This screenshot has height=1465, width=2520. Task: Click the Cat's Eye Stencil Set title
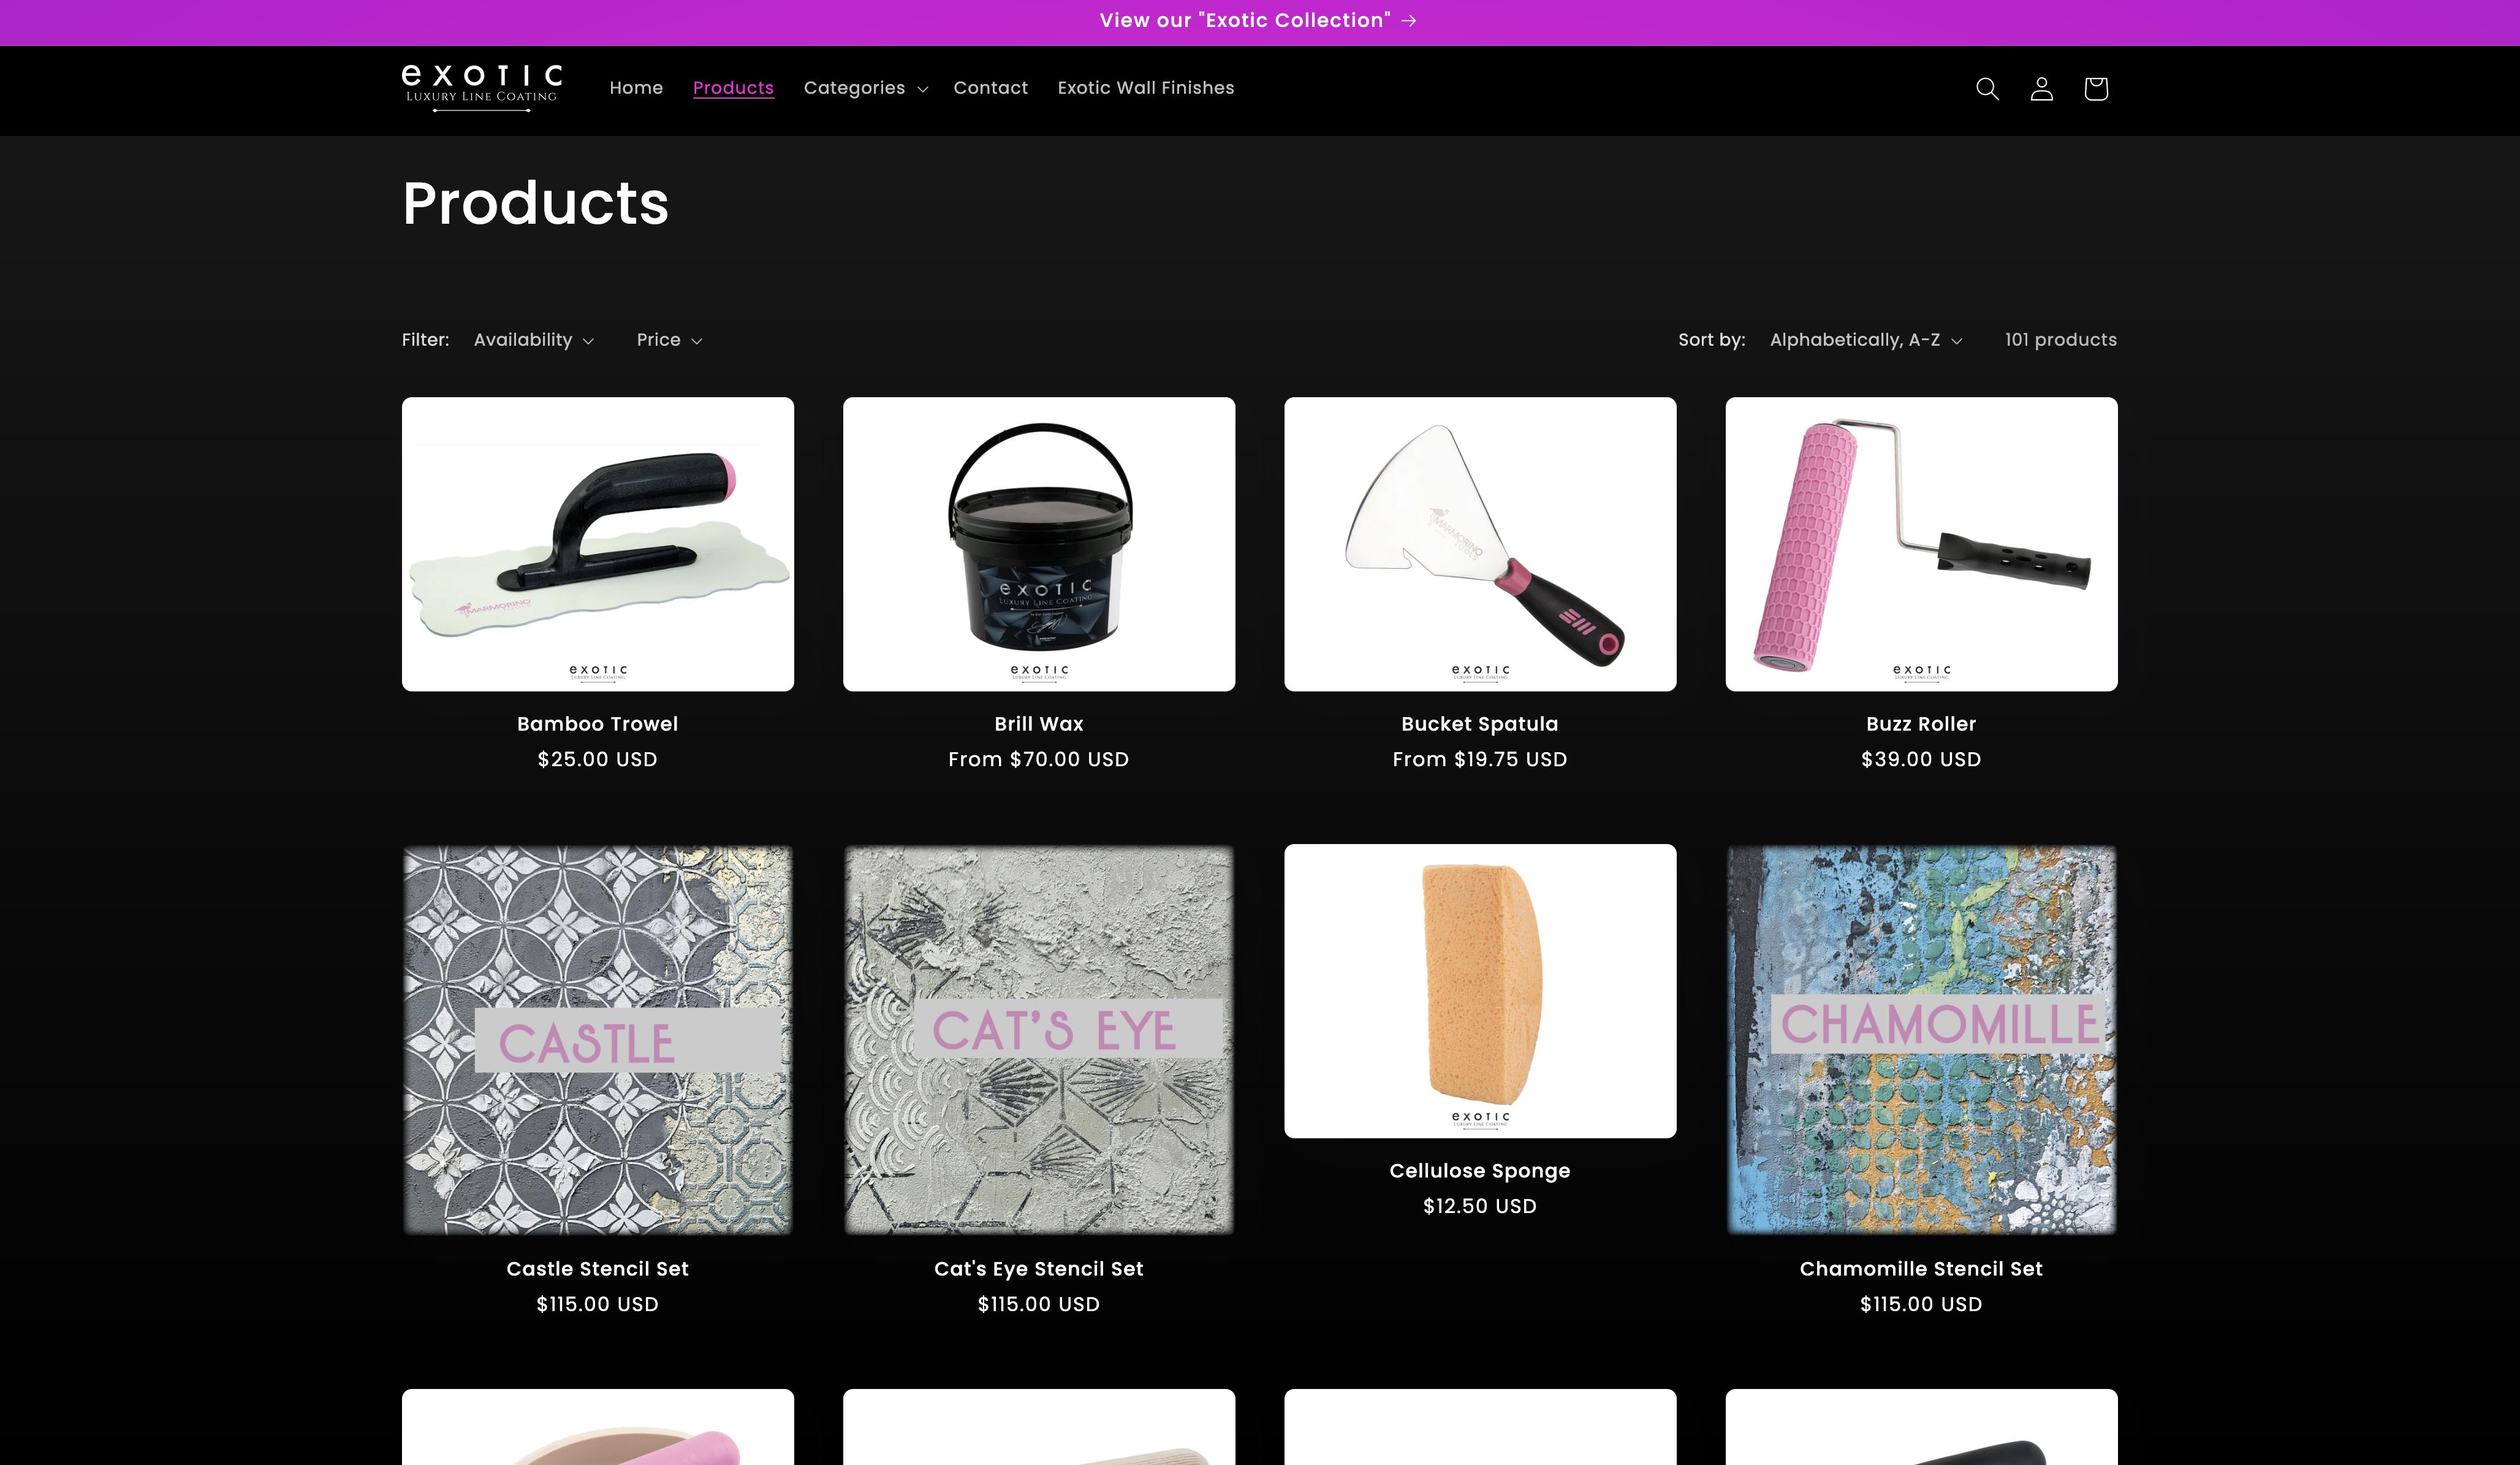tap(1039, 1269)
